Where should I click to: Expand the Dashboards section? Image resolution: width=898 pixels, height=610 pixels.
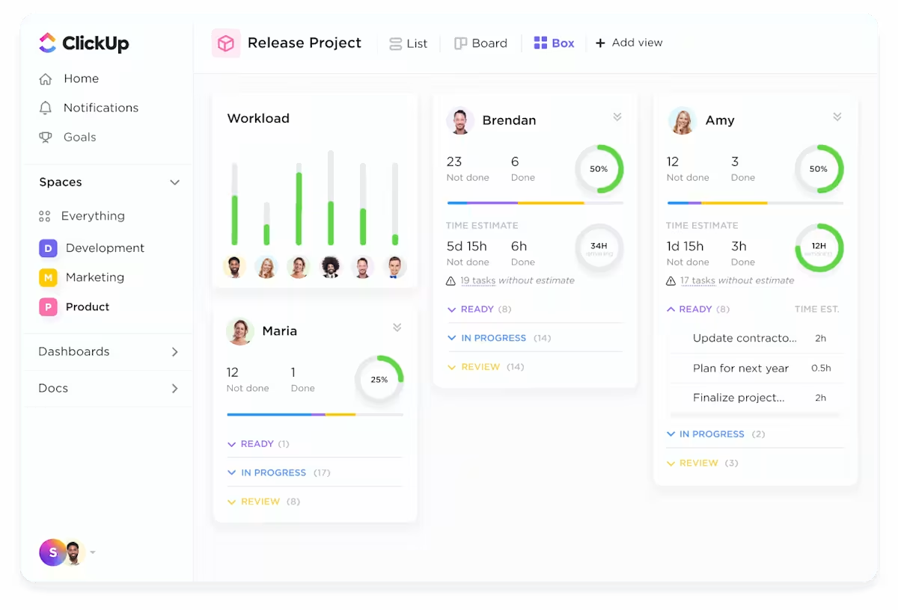[174, 351]
